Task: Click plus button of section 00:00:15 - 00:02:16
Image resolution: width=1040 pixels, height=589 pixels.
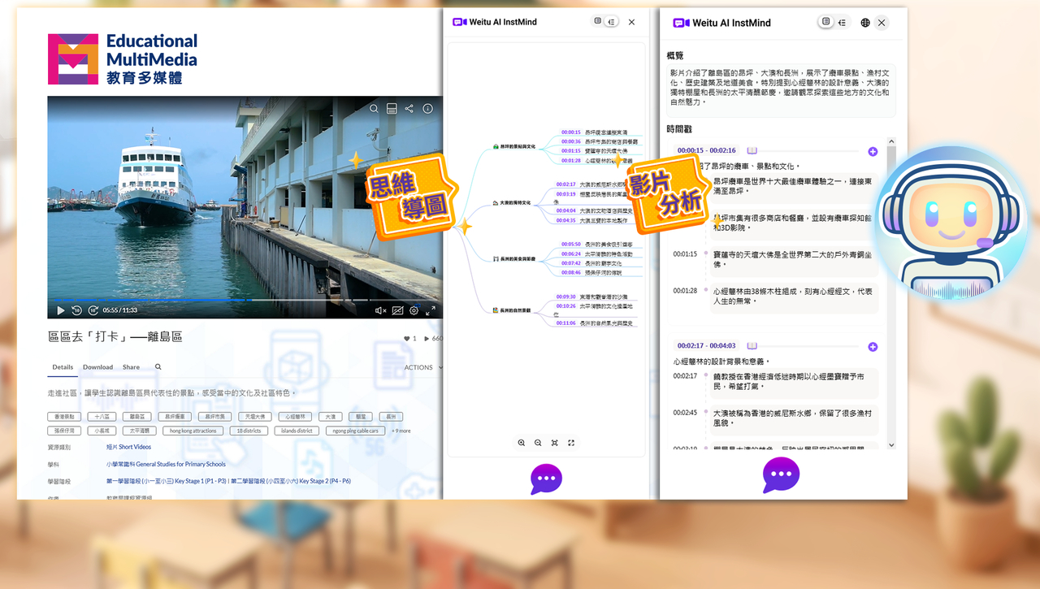Action: [873, 152]
